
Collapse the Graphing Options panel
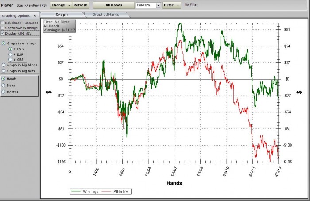35,16
